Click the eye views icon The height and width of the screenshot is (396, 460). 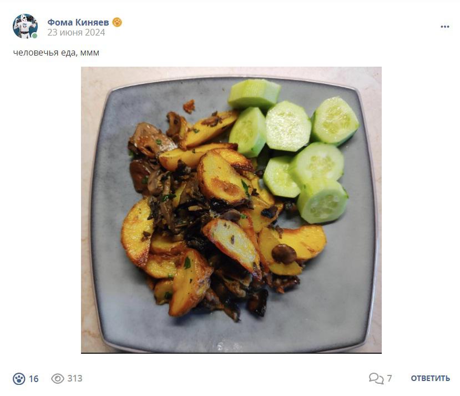point(58,378)
